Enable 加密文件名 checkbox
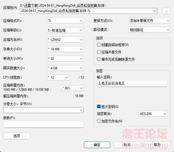The image size is (174, 152). pos(99,121)
